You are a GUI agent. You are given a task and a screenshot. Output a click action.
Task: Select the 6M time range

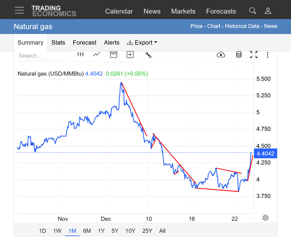coord(87,231)
